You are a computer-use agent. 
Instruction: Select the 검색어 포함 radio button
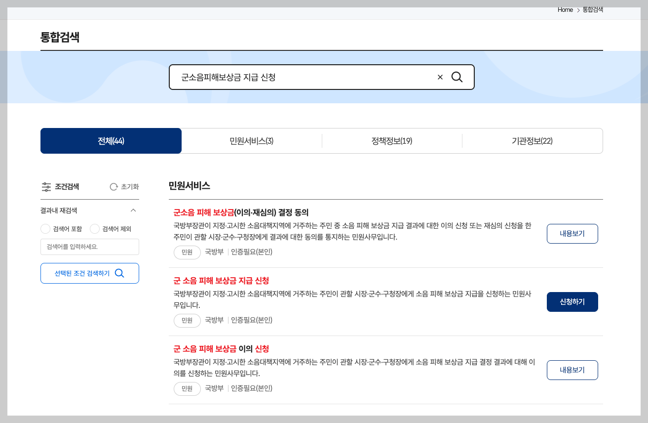coord(44,228)
